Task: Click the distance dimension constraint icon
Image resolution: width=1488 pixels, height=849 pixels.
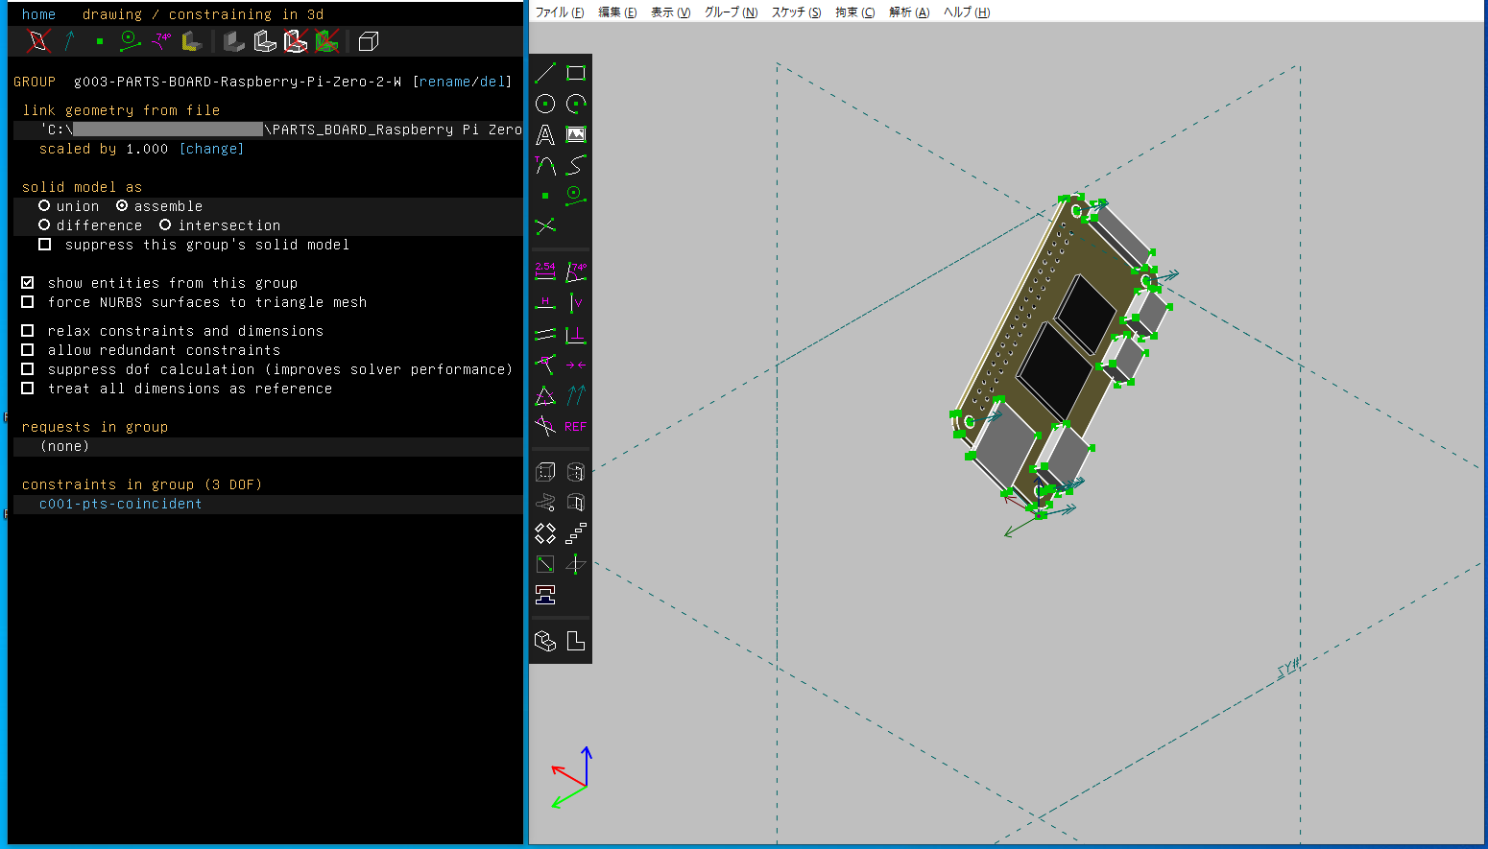Action: coord(545,272)
